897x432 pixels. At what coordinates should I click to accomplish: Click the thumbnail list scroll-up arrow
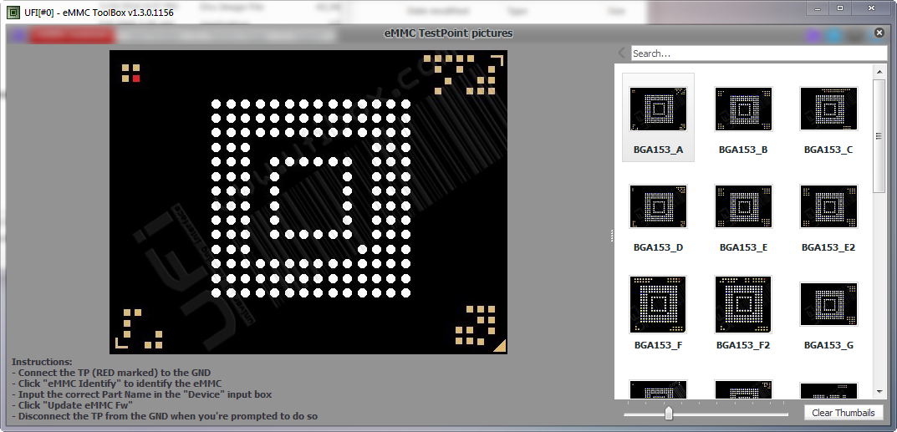point(879,71)
